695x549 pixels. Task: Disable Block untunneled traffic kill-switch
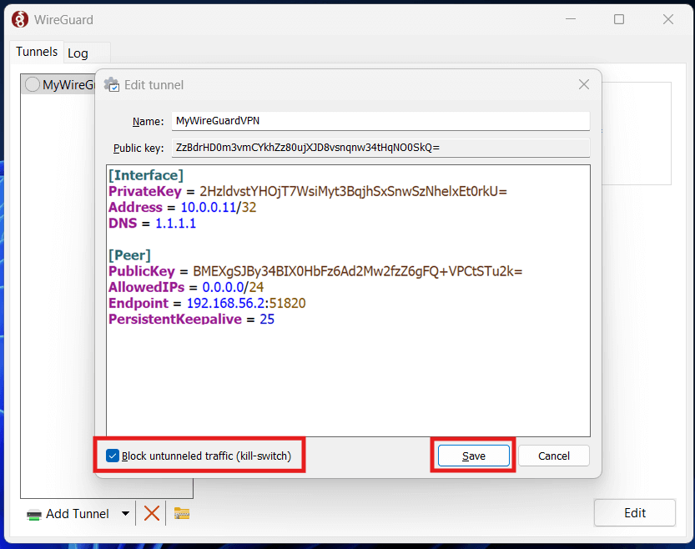pyautogui.click(x=113, y=456)
